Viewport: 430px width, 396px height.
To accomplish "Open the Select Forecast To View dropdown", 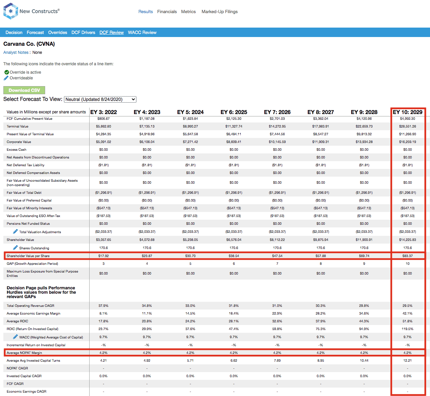I will tap(100, 99).
